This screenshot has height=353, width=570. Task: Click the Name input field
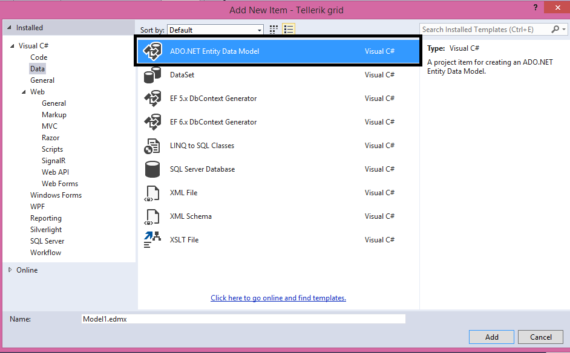pos(243,319)
